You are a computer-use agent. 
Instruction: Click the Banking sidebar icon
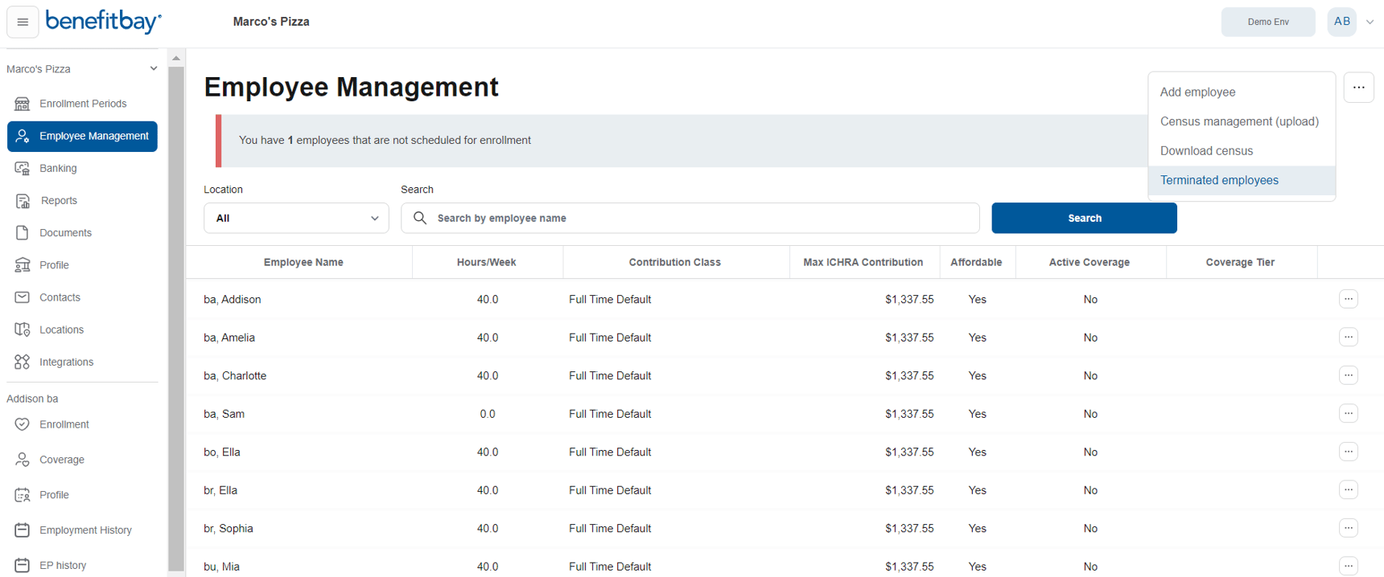(23, 168)
